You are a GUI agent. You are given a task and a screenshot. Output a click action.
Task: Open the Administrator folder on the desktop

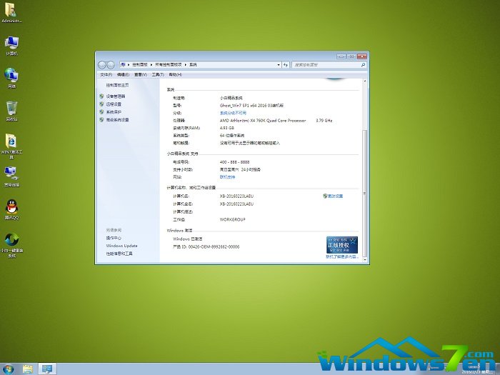12,12
